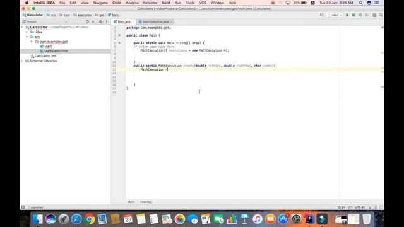Screen dimensions: 404x227
Task: Click the inspector hector icon in status bar
Action: coord(376,207)
